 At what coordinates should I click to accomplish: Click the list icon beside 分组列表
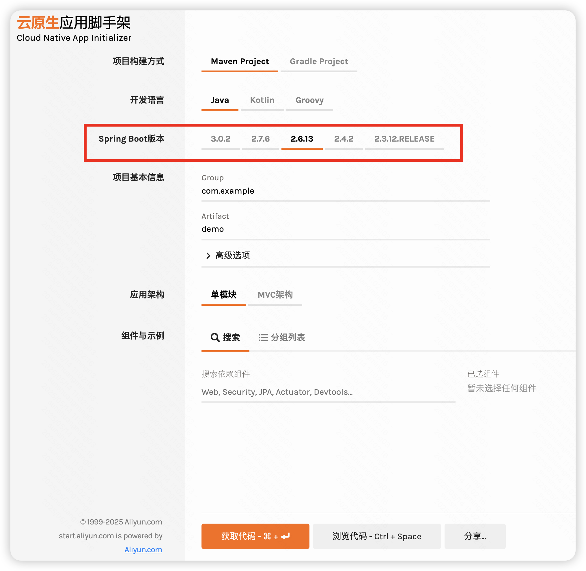[x=263, y=338]
